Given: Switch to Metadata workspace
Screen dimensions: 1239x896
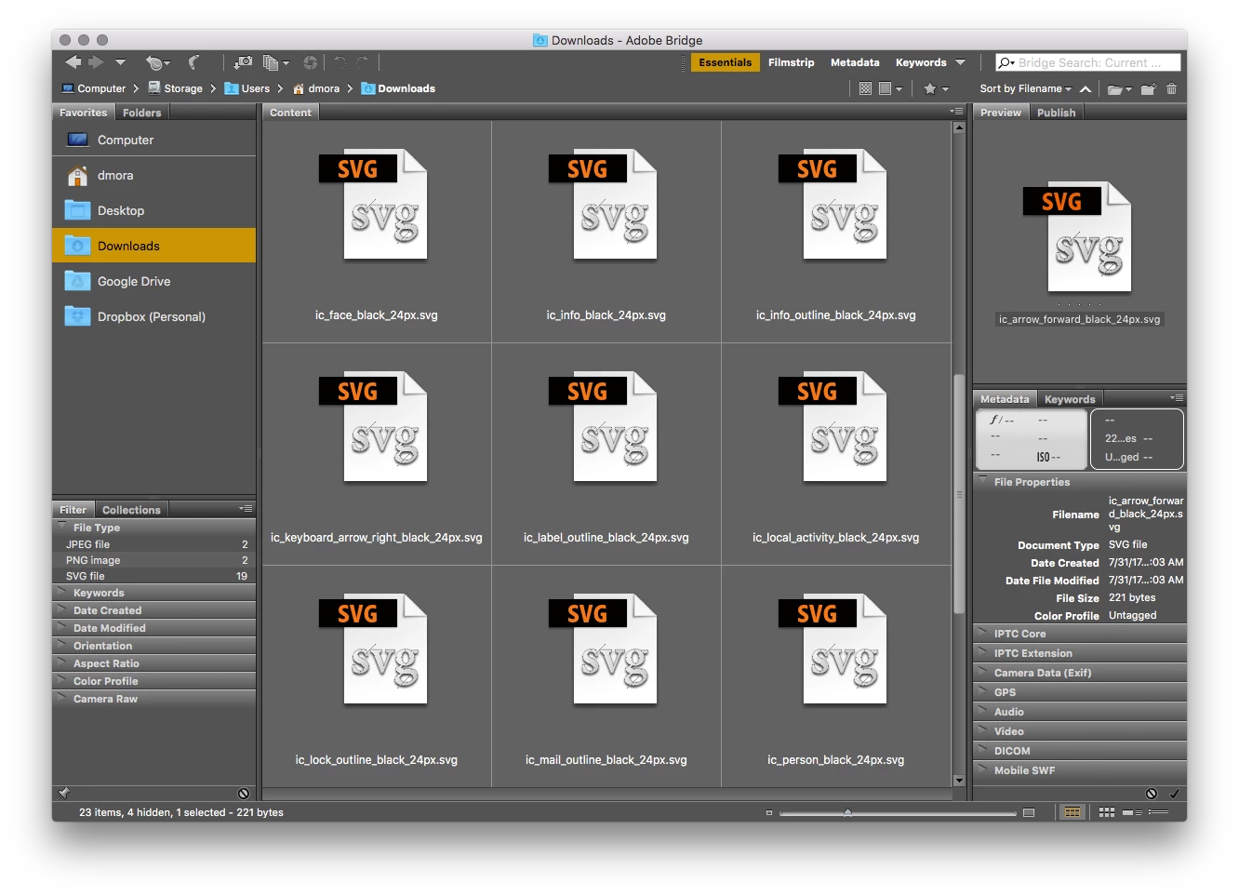Looking at the screenshot, I should (855, 62).
